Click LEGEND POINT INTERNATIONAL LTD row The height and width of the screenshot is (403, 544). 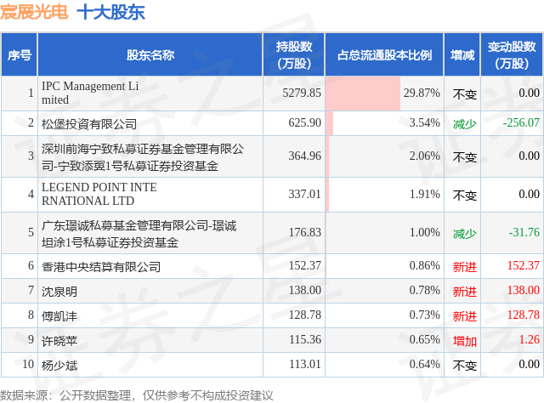click(88, 195)
